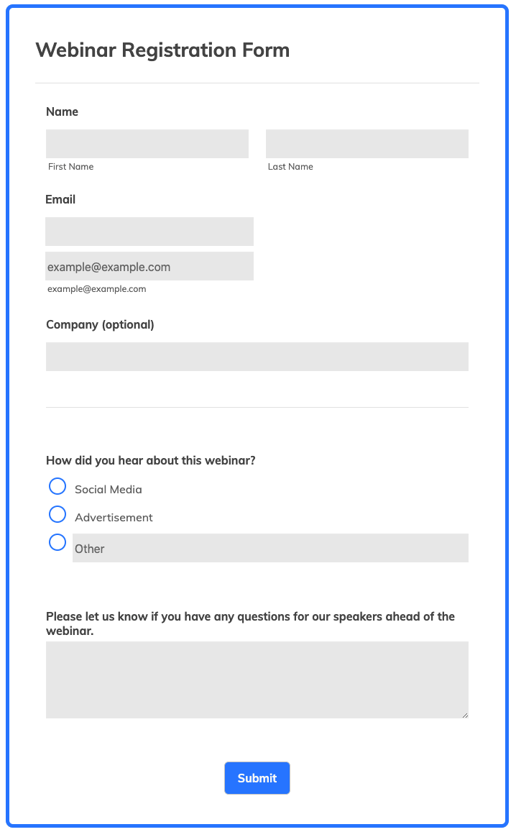
Task: Select the radio button beside Other field
Action: coord(57,542)
